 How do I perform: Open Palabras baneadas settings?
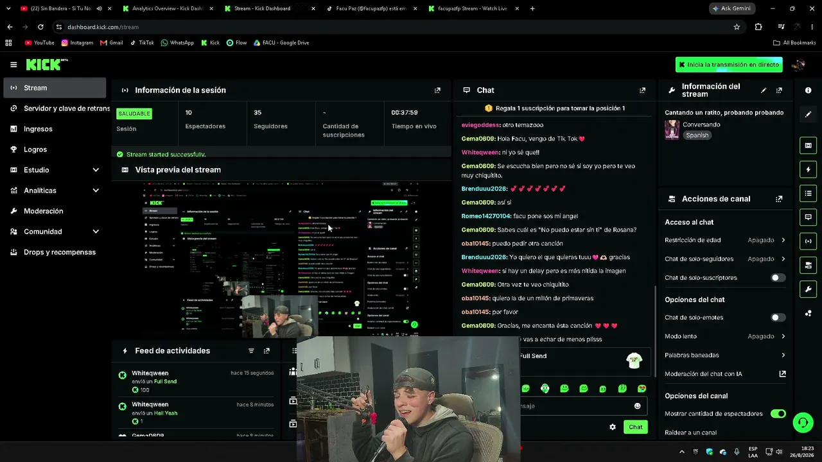coord(725,355)
